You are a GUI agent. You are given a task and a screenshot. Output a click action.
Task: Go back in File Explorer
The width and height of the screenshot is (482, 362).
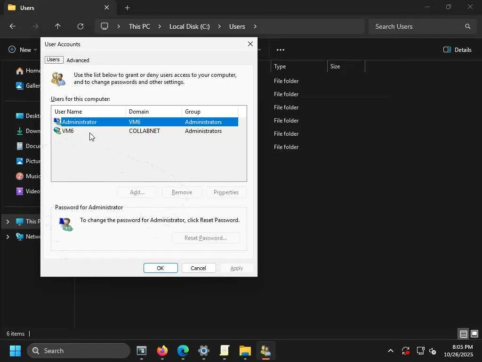pyautogui.click(x=13, y=26)
